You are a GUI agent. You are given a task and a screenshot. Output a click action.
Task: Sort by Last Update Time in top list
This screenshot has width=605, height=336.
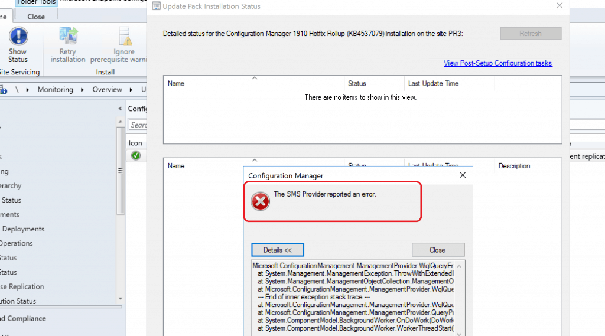pyautogui.click(x=432, y=83)
